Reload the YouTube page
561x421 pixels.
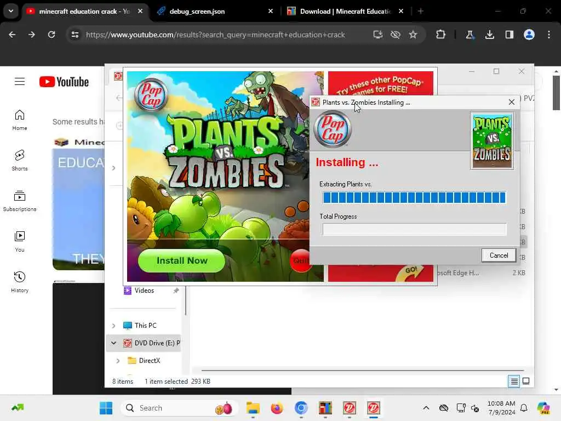point(51,35)
